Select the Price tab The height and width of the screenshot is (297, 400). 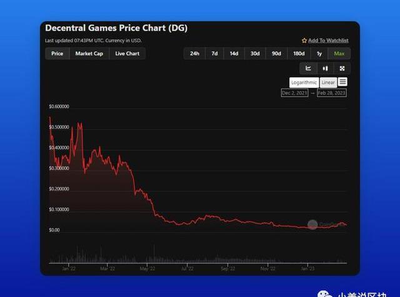point(57,54)
